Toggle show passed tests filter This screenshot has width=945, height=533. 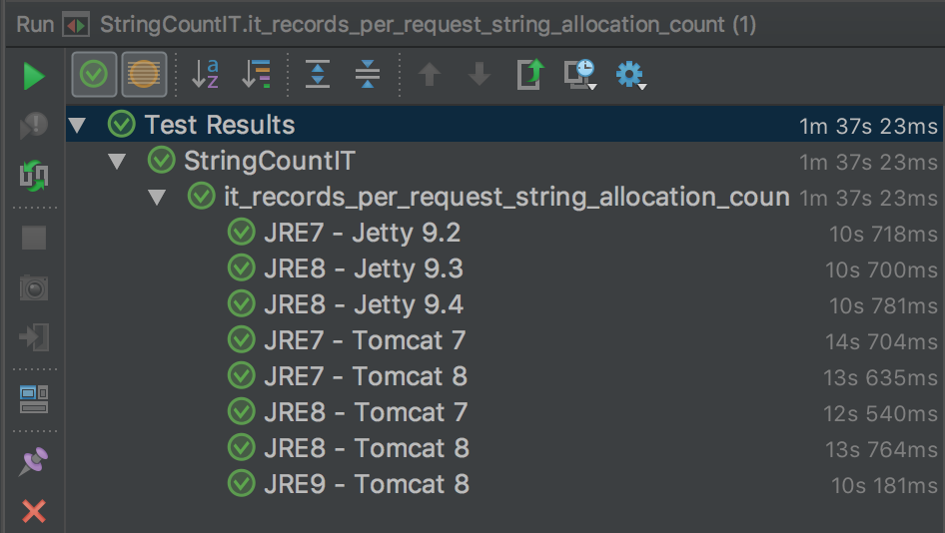[x=94, y=74]
